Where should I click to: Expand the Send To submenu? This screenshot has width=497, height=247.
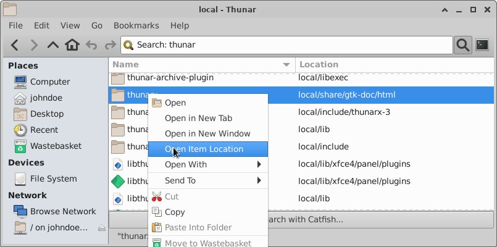(208, 181)
